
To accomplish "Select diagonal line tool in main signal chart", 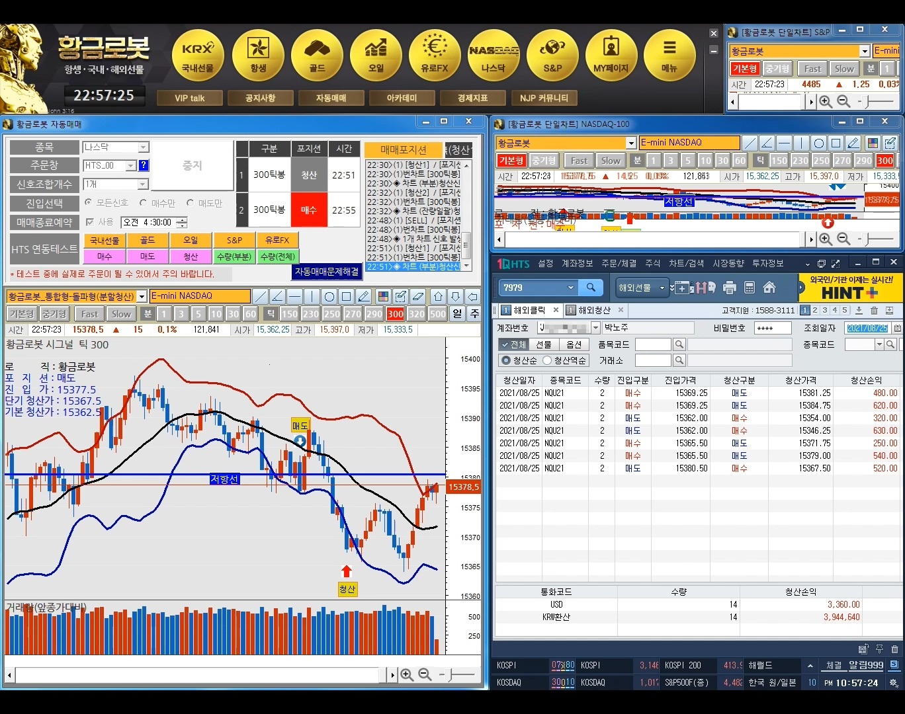I will (261, 296).
